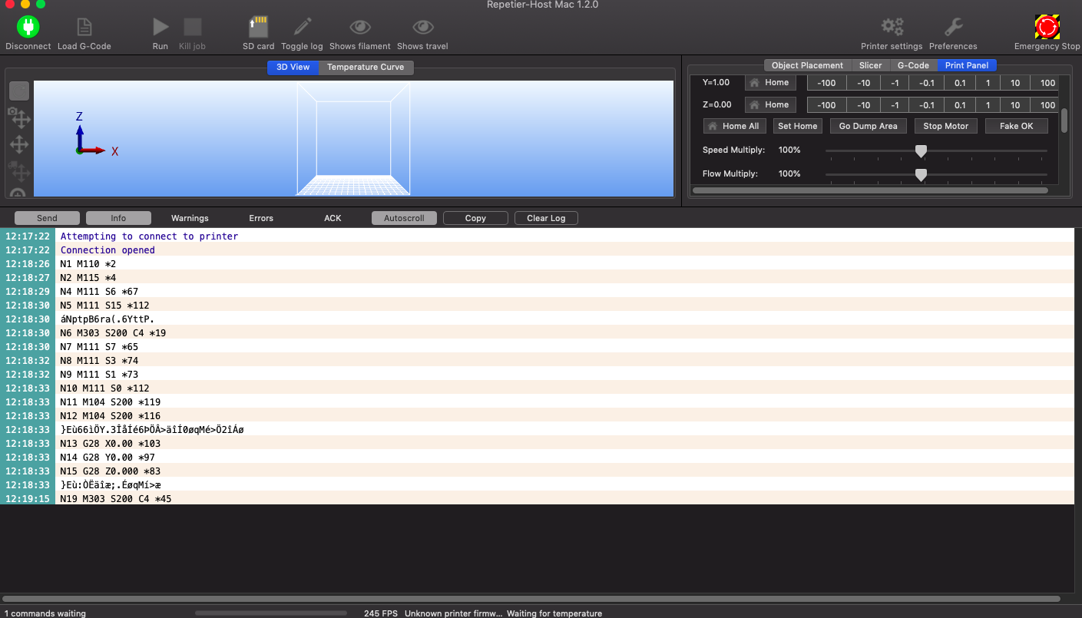This screenshot has height=618, width=1082.
Task: Select the move viewpoint camera tool
Action: point(19,117)
